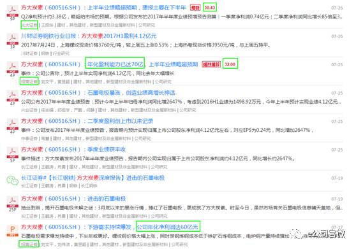Open the 3P PDF icon of 川财证券钢铁行业日报
The height and width of the screenshot is (249, 356).
click(x=13, y=41)
